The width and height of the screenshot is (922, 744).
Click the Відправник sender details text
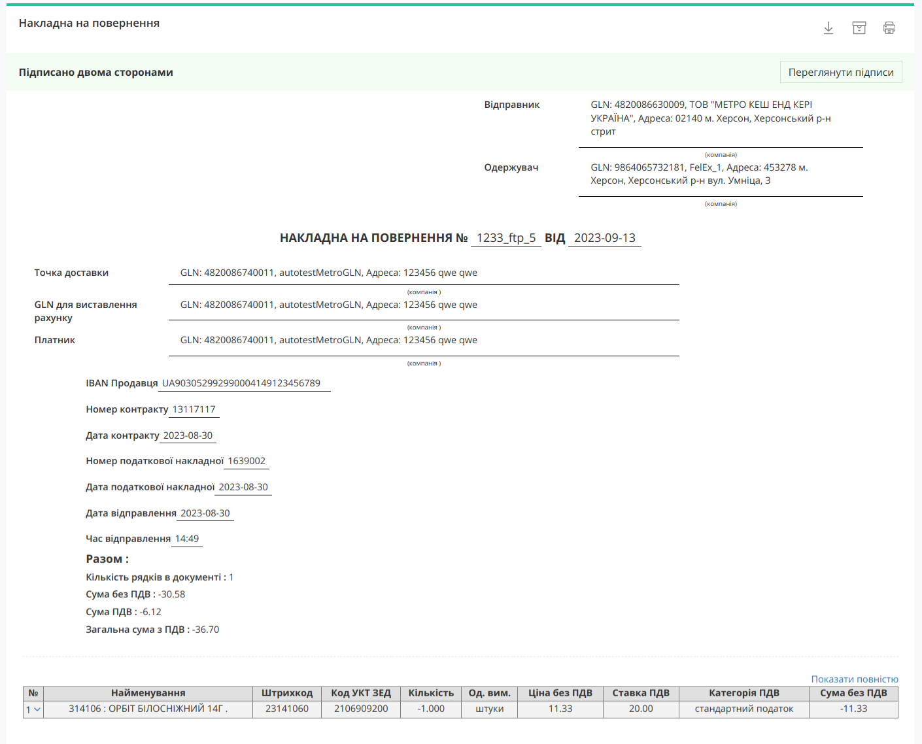(711, 118)
